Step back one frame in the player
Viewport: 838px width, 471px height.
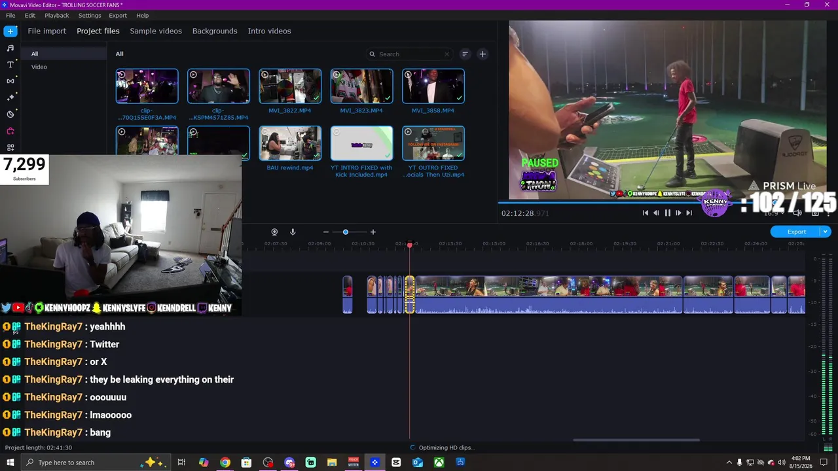coord(656,213)
